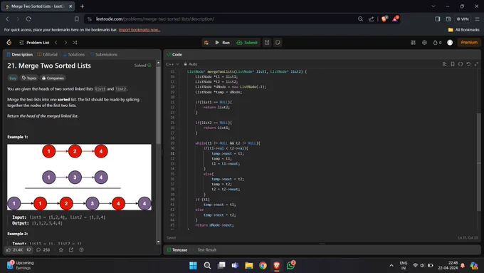Screen dimensions: 484x273
Task: Open the debugger icon beside Run
Action: click(206, 42)
